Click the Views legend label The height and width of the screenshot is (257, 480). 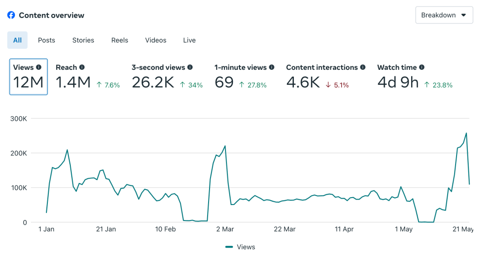246,247
